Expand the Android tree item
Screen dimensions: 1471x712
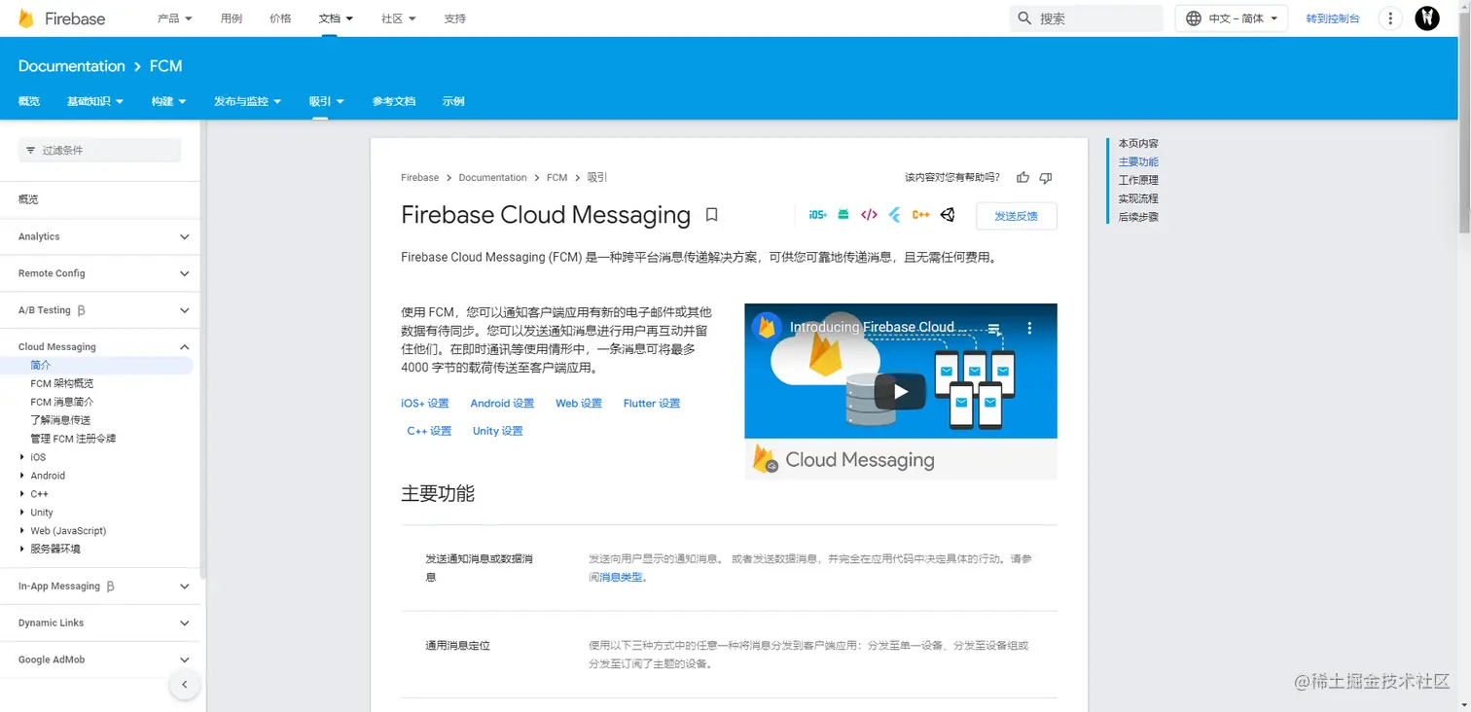pyautogui.click(x=22, y=476)
